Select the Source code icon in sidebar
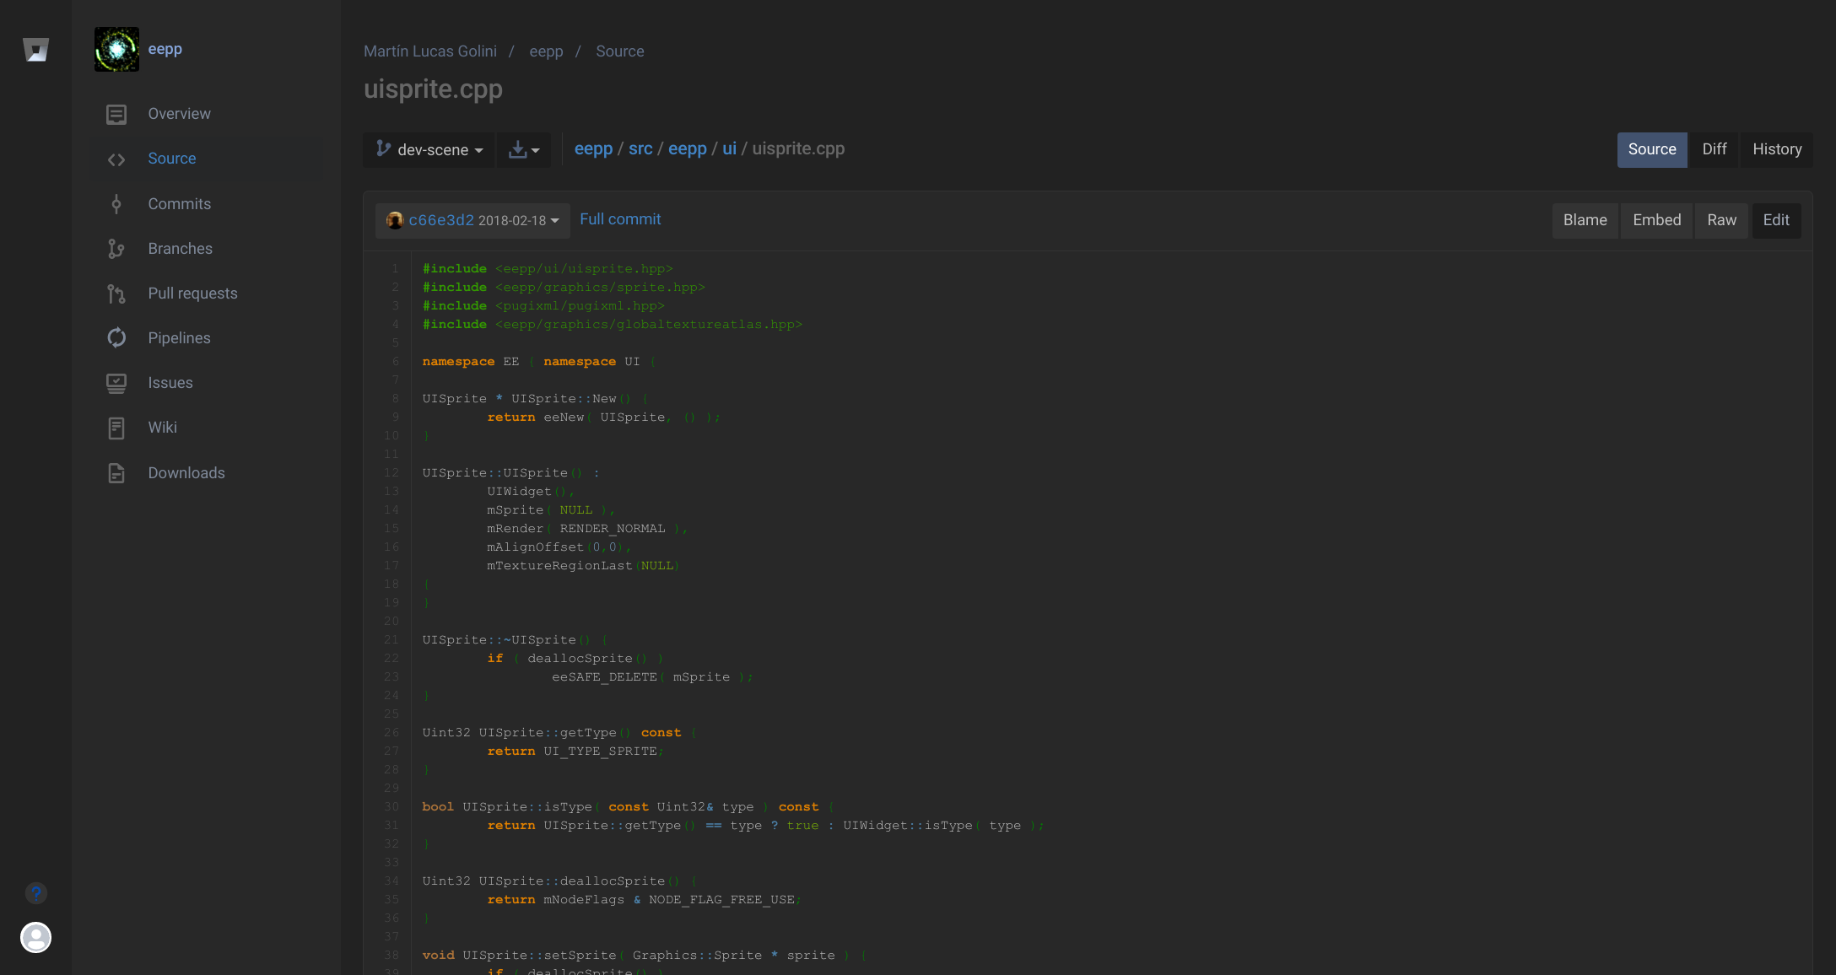The height and width of the screenshot is (975, 1836). pos(116,159)
